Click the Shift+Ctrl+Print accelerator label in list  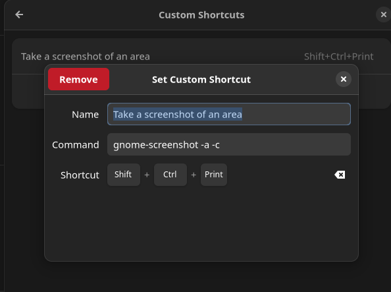click(x=338, y=57)
